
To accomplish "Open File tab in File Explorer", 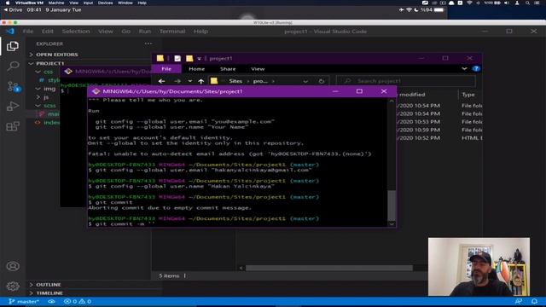I will [166, 69].
